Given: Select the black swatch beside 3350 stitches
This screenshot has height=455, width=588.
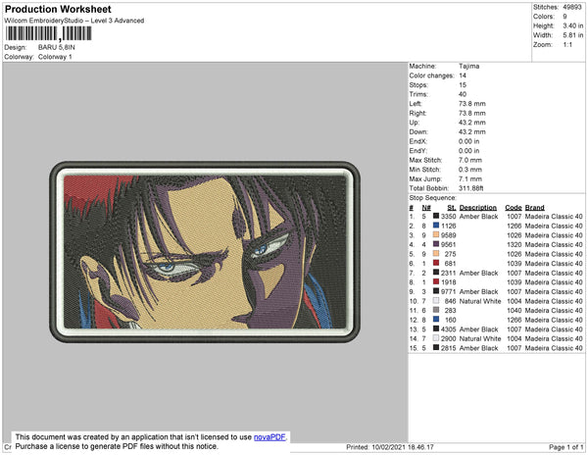Looking at the screenshot, I should click(436, 216).
